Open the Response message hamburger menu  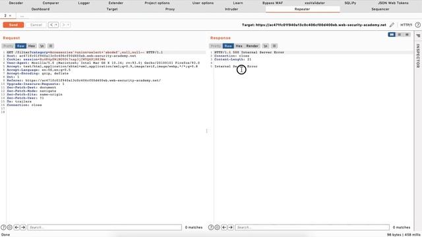[274, 46]
